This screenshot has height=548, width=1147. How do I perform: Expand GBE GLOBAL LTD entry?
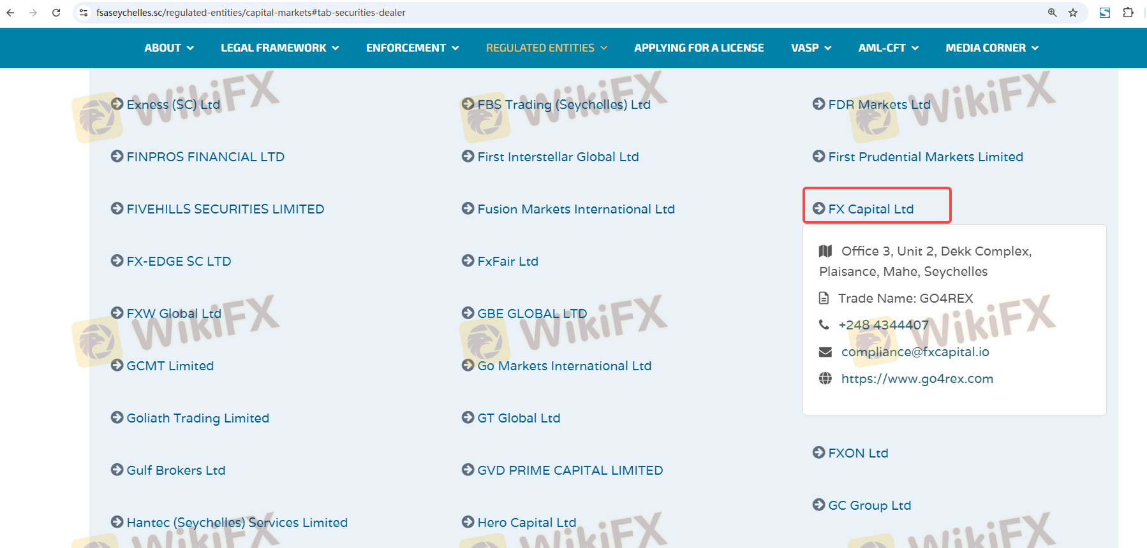click(524, 314)
